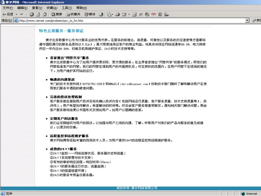This screenshot has height=196, width=261.
Task: Click the 转到 Go button
Action: pos(256,20)
